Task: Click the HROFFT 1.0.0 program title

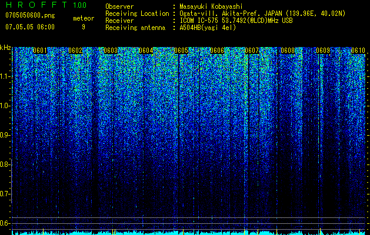Action: pyautogui.click(x=46, y=5)
